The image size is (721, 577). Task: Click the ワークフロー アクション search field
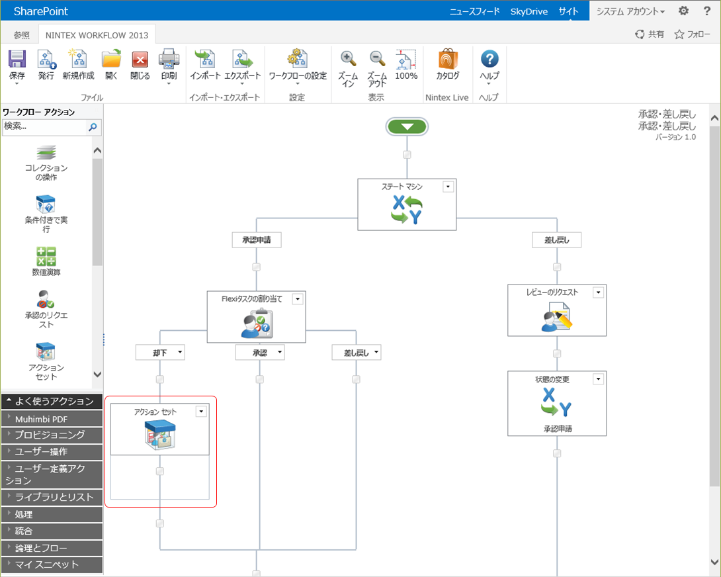click(44, 126)
